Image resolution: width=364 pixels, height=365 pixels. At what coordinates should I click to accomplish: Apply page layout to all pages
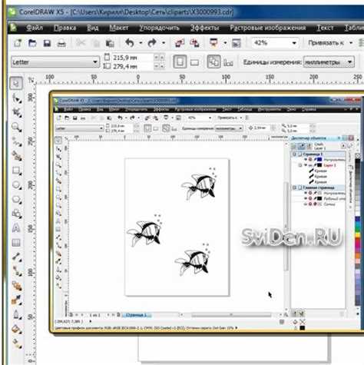click(213, 61)
